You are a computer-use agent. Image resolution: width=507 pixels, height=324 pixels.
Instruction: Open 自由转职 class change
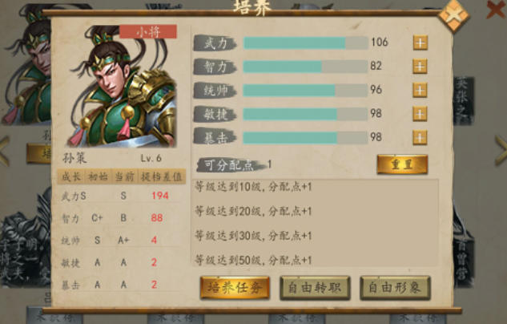[x=315, y=287]
